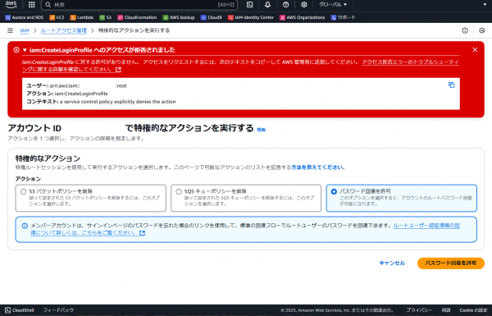Open IAM Identity Center favorite
The height and width of the screenshot is (316, 492).
(251, 17)
